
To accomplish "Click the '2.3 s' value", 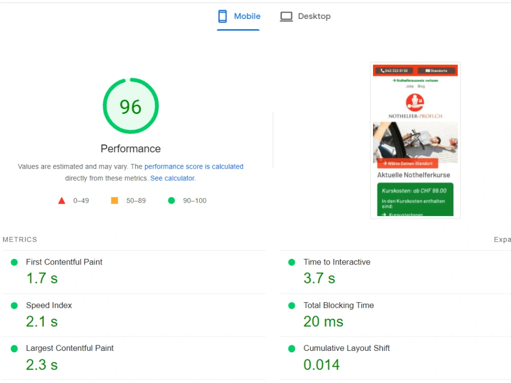I will pos(42,365).
